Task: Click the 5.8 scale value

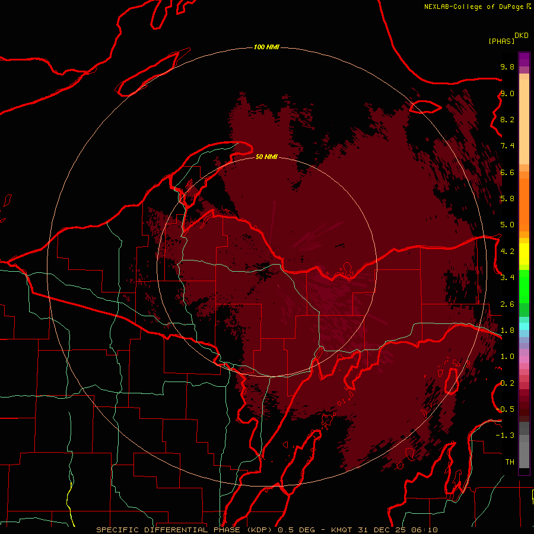Action: point(507,199)
